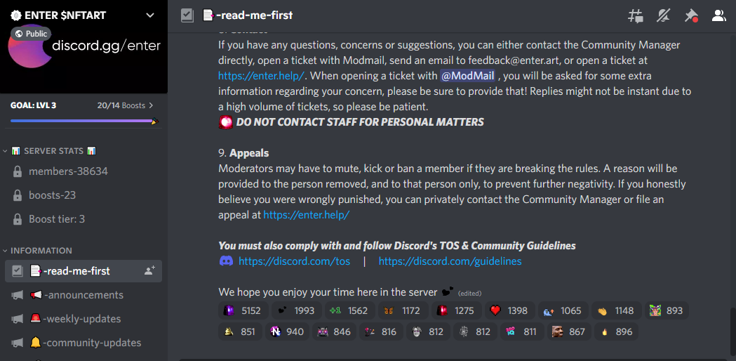This screenshot has width=736, height=361.
Task: Toggle channel notification bell icon
Action: (663, 15)
